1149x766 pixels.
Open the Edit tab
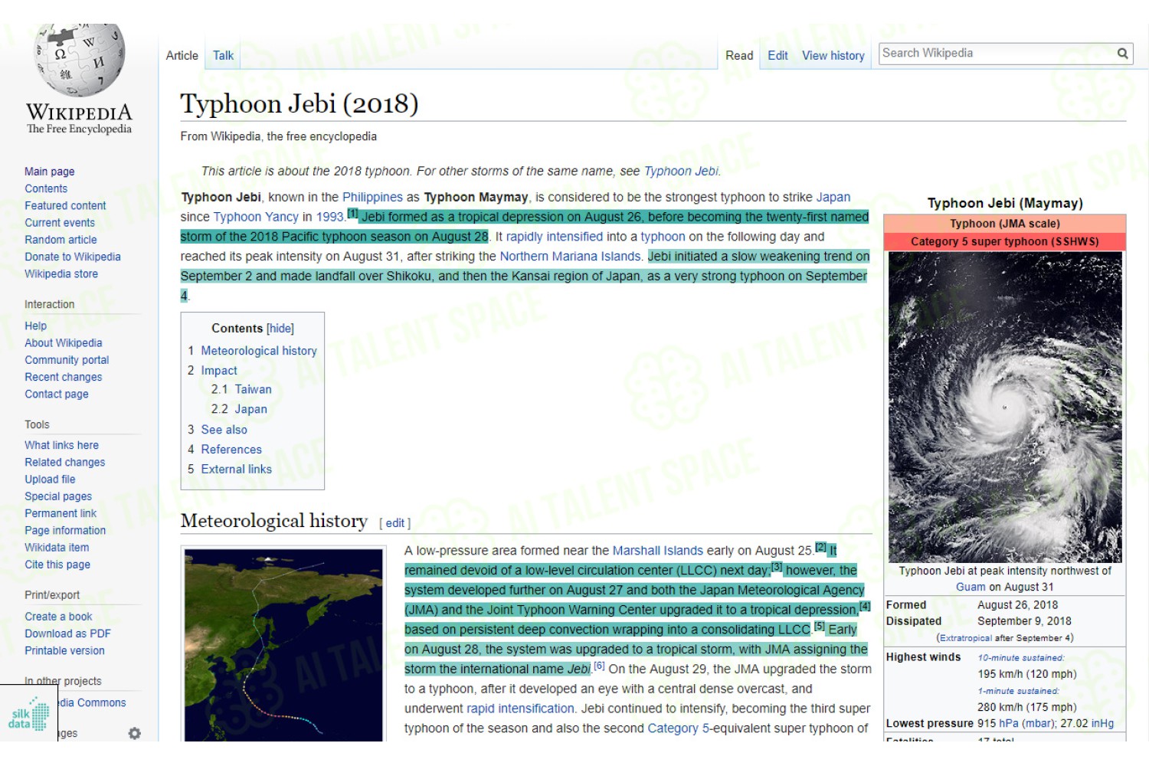tap(777, 56)
